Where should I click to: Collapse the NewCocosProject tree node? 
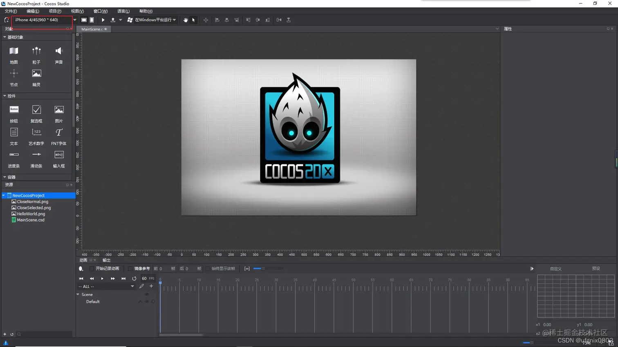click(x=4, y=195)
